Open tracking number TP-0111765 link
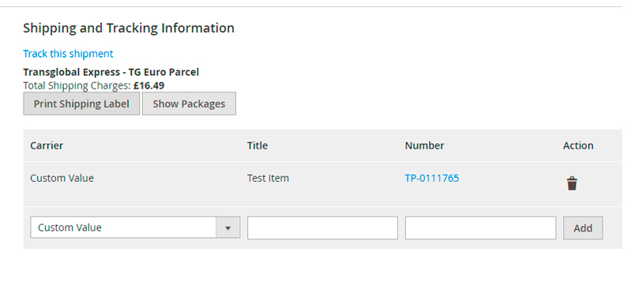The image size is (632, 294). (431, 178)
